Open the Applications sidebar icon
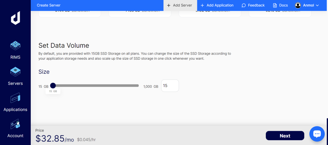This screenshot has height=145, width=328. 15,98
